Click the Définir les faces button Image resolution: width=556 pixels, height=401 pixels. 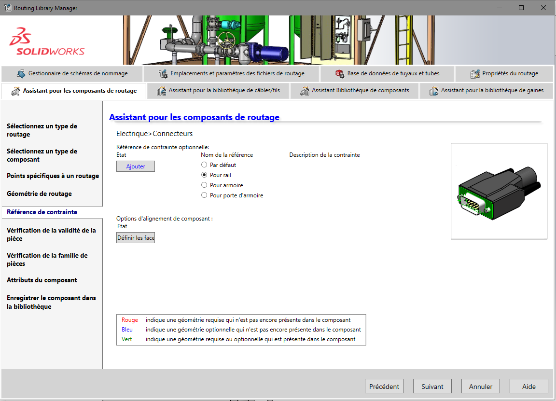coord(136,237)
